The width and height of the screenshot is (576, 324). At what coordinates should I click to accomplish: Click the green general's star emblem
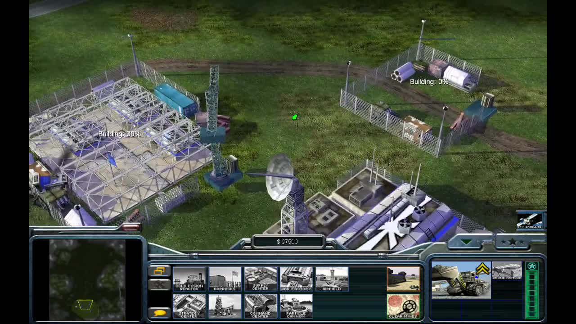[x=532, y=266]
